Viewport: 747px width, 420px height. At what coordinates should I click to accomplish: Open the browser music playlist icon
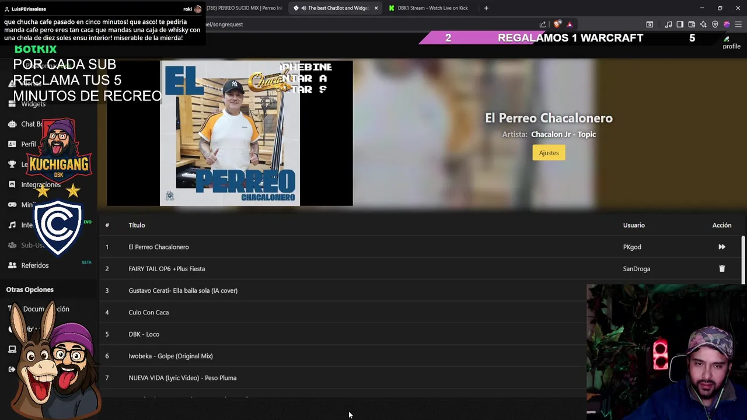[x=668, y=24]
